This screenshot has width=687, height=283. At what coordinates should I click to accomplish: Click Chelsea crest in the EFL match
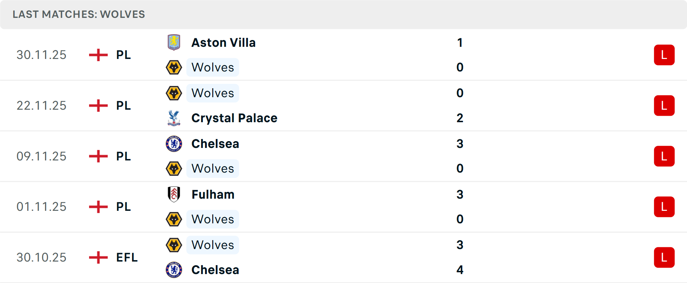click(174, 270)
